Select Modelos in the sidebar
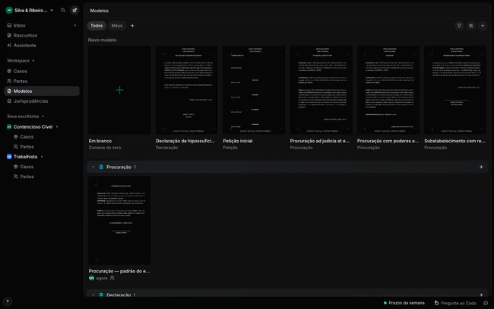Viewport: 494px width, 309px height. pos(42,91)
